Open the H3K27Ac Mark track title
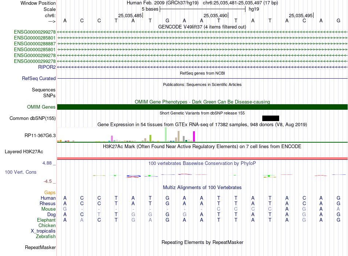 pyautogui.click(x=202, y=147)
